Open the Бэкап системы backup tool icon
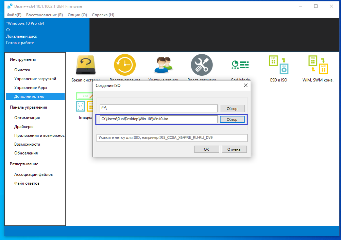Viewport: 341px width, 240px height. pos(86,65)
